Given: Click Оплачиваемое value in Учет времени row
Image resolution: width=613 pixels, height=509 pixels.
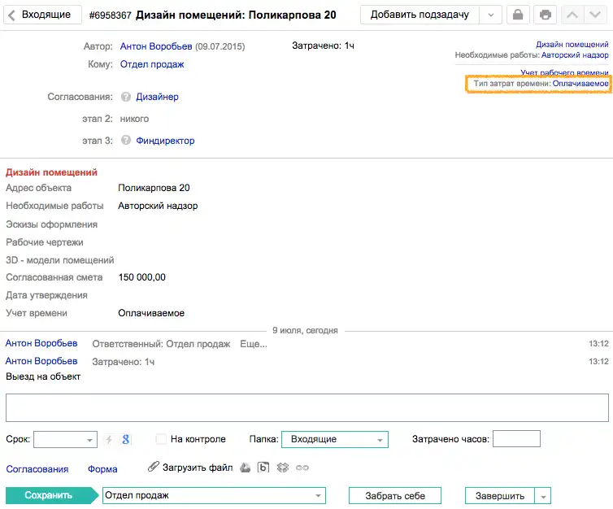Looking at the screenshot, I should [151, 313].
